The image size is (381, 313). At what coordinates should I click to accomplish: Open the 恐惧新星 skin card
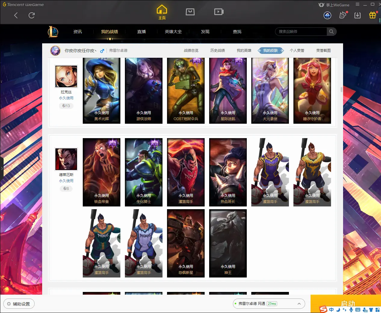(x=186, y=243)
